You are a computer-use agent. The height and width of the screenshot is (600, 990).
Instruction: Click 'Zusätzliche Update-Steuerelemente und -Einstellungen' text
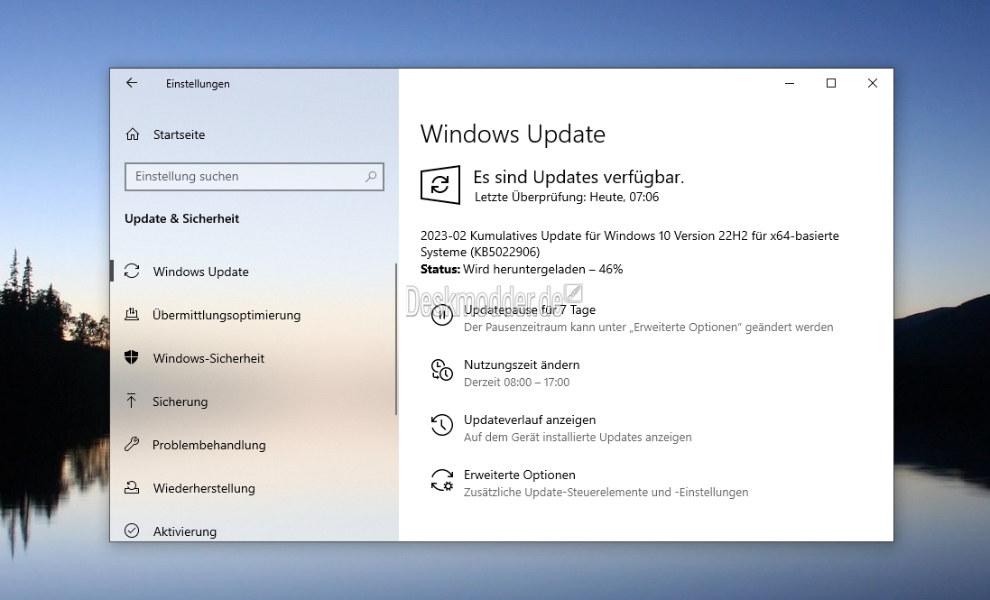[606, 492]
